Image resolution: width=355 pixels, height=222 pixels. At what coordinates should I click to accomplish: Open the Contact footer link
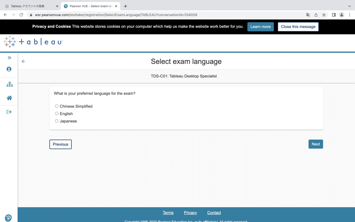[214, 213]
